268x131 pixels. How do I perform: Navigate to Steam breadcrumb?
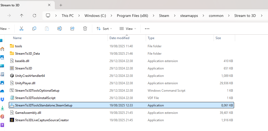[x=164, y=16]
